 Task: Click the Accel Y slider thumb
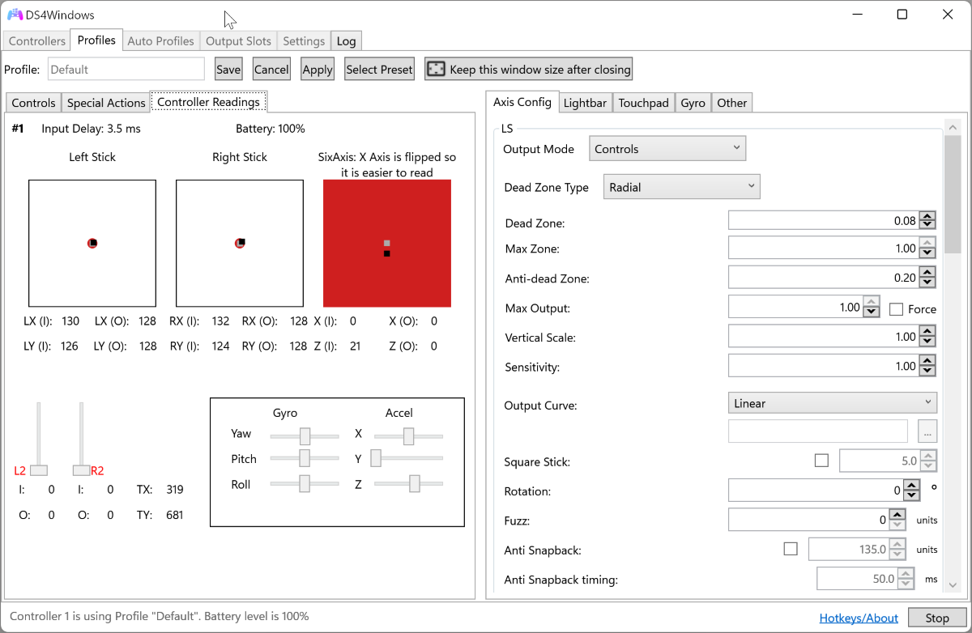376,458
